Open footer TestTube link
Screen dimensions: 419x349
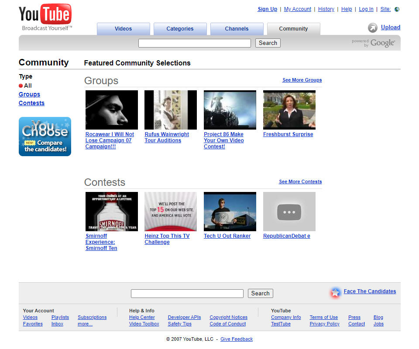[x=281, y=324]
